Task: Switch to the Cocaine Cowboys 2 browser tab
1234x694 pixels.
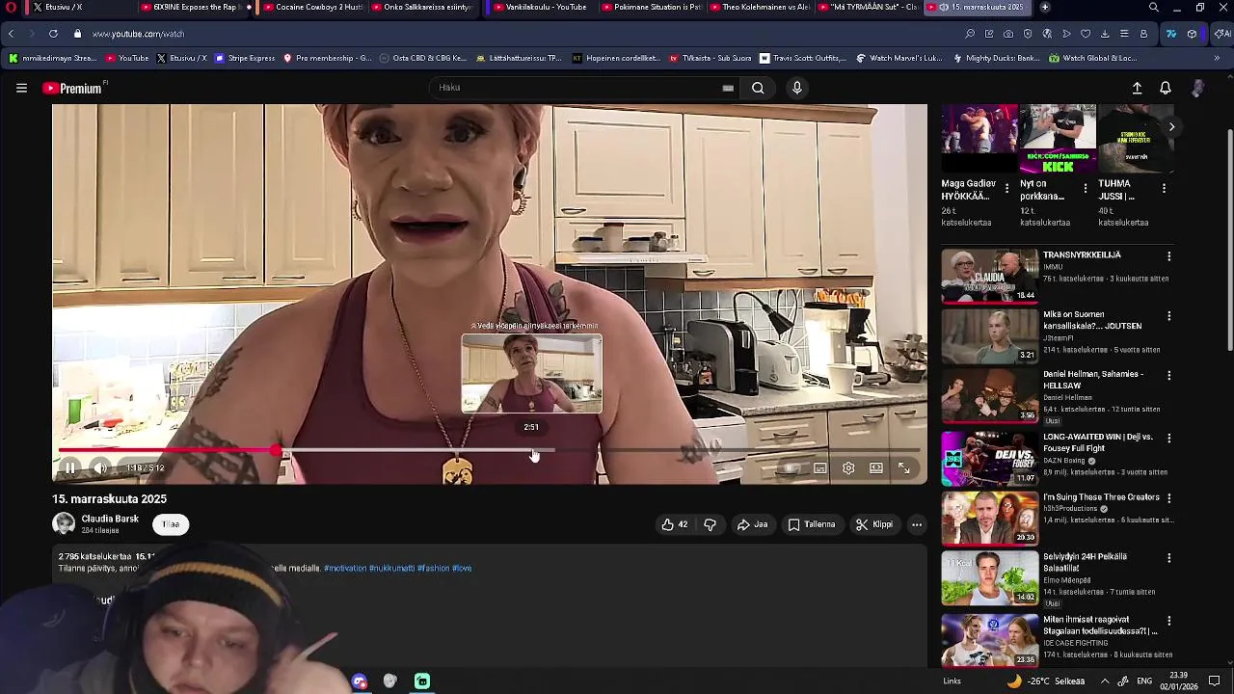Action: click(312, 7)
